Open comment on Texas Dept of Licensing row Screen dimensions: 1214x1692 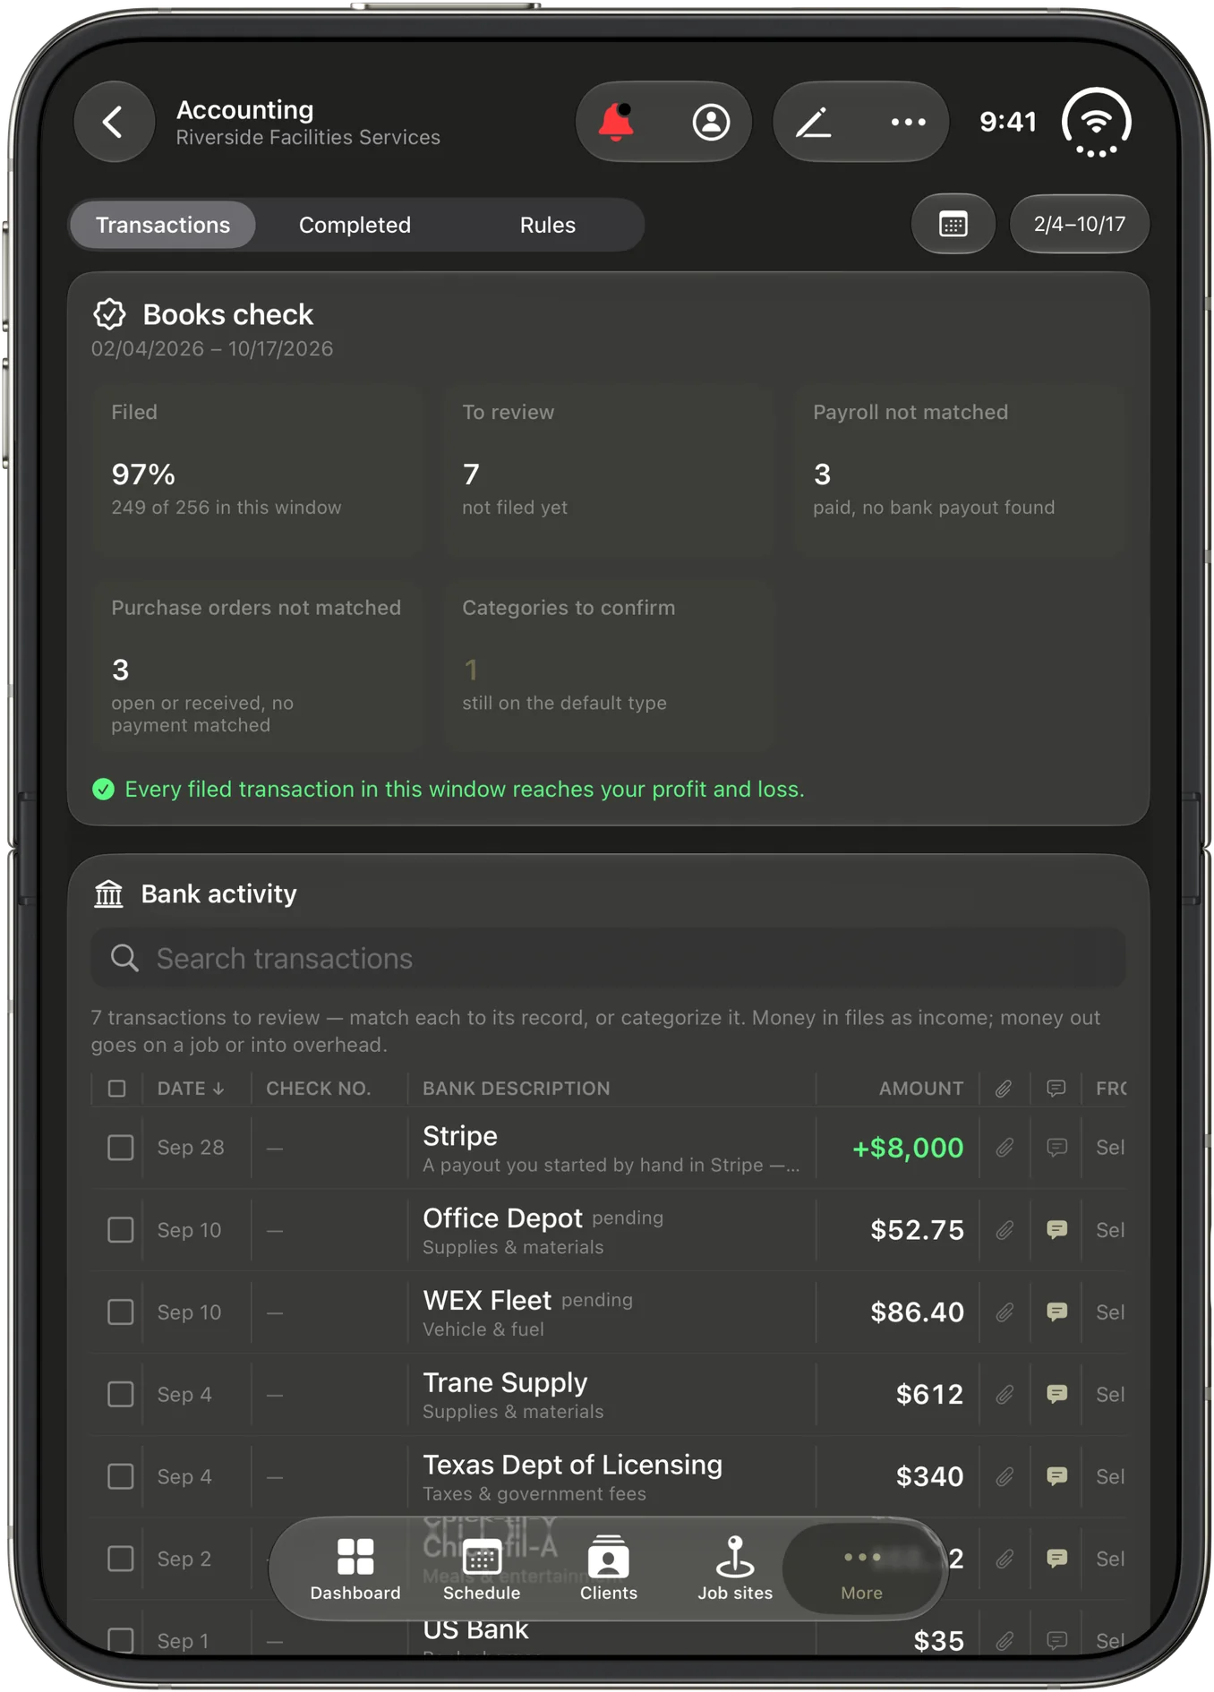coord(1056,1477)
